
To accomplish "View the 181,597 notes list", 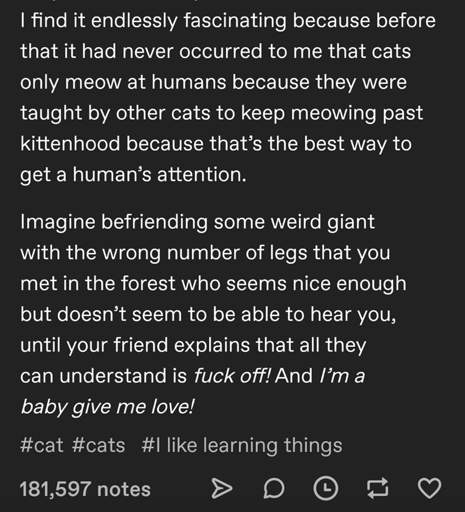I will (85, 489).
